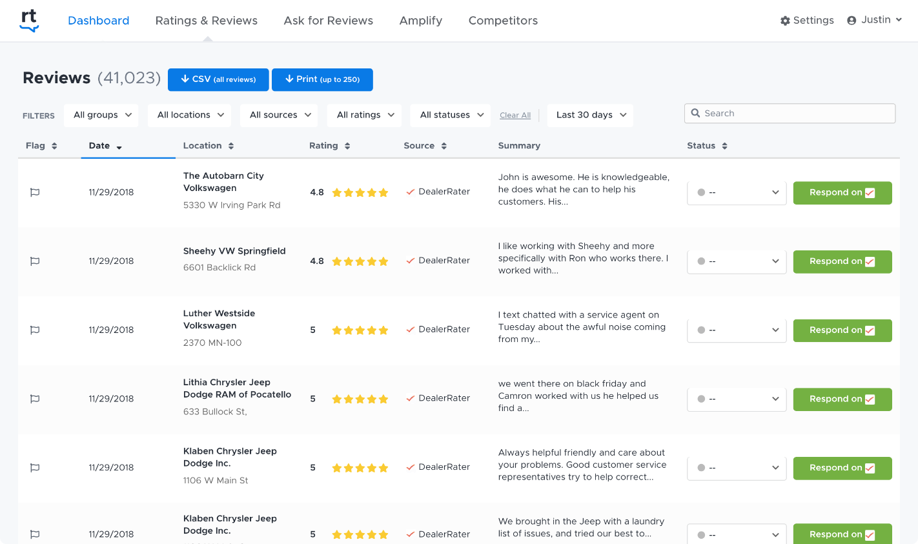Click the DealerRater source checkmark for Luther Westside
Screen dimensions: 918x544
pos(411,329)
